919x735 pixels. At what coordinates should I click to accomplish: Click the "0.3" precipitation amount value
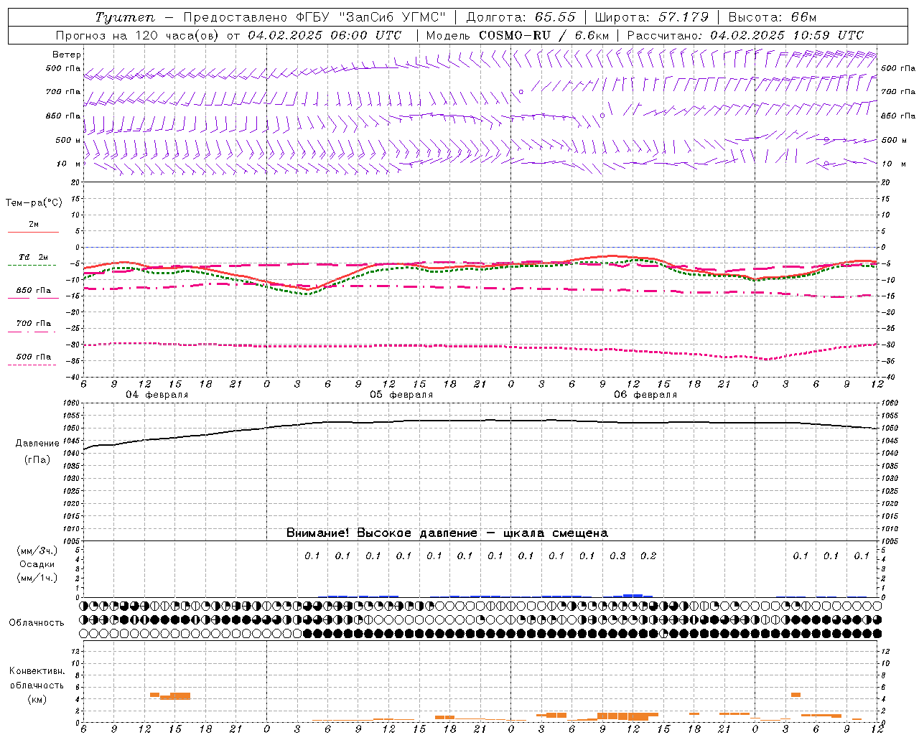pyautogui.click(x=617, y=556)
